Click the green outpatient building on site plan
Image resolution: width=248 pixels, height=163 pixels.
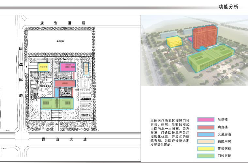57,103
